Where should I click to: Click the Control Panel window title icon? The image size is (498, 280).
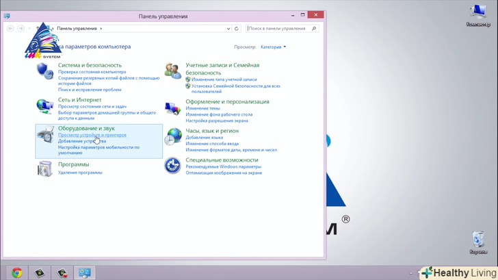[x=7, y=16]
